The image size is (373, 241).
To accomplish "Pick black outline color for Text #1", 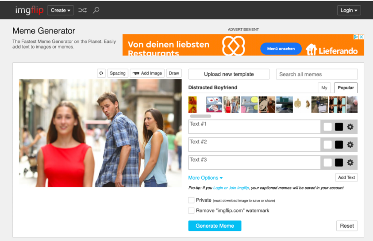I will [x=339, y=127].
